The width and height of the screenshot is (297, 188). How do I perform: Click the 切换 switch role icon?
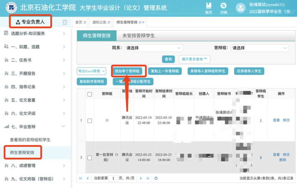click(x=223, y=6)
